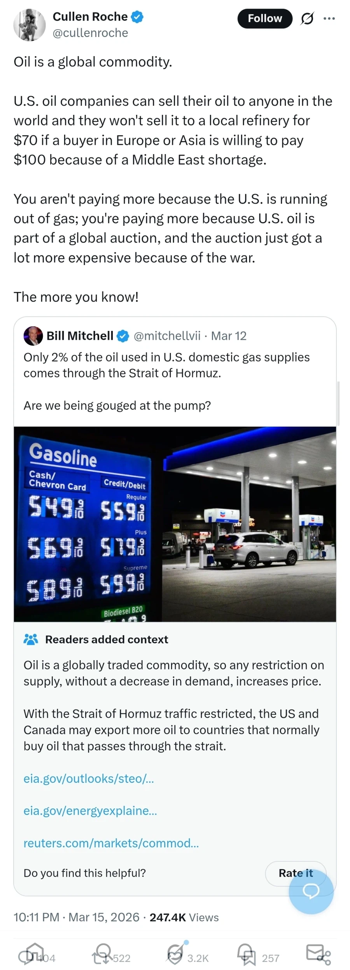Go to the @cullenroche handle

pyautogui.click(x=90, y=33)
